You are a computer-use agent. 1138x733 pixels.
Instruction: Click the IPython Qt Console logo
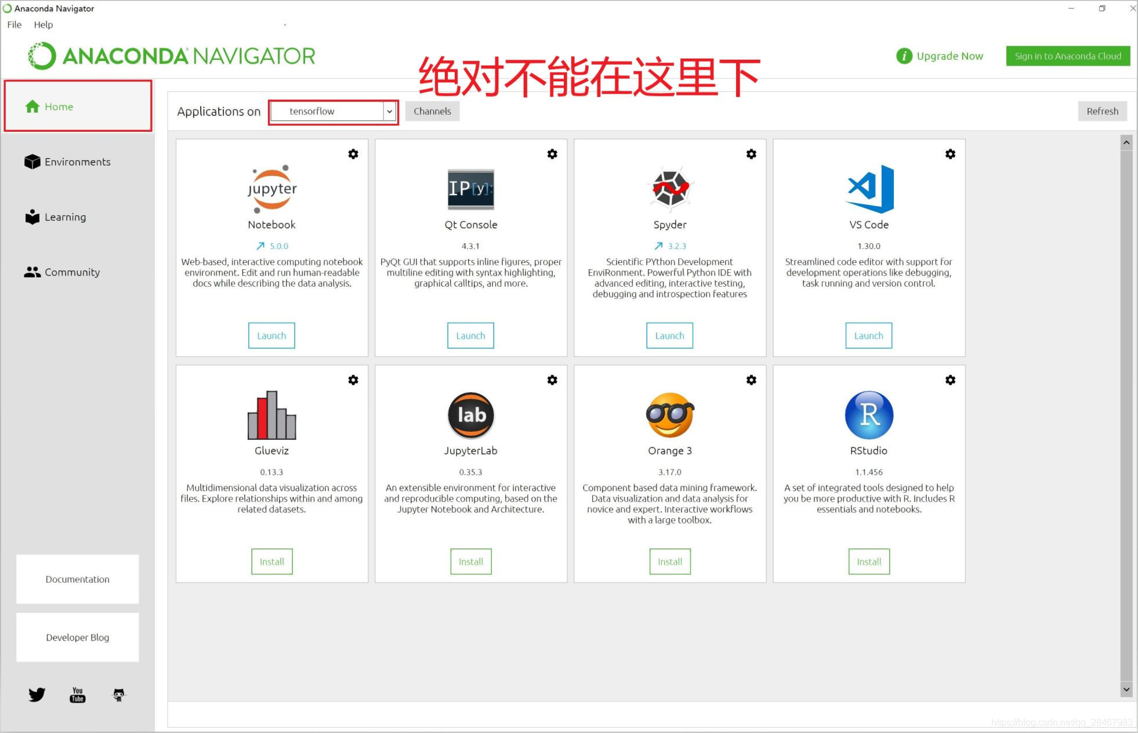pos(470,189)
